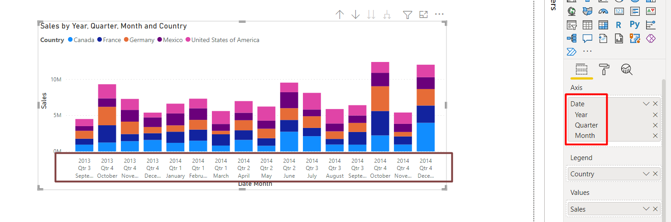Expand the Sales values field dropdown

tap(646, 209)
